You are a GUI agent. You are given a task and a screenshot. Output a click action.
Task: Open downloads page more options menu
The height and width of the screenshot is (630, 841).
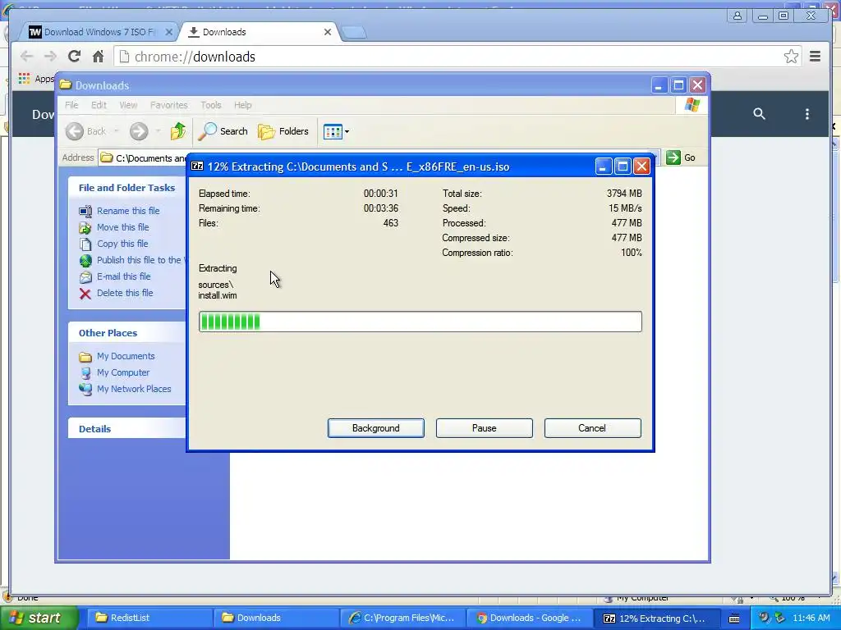[807, 113]
